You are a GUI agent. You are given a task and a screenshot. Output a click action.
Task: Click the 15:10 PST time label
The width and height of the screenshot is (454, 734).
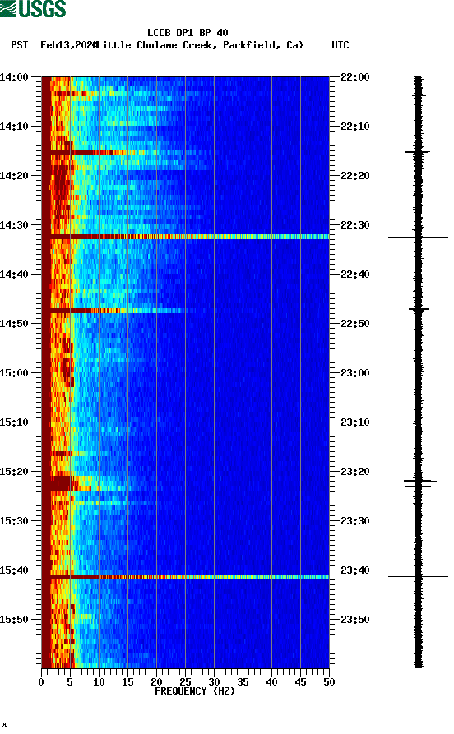(14, 422)
